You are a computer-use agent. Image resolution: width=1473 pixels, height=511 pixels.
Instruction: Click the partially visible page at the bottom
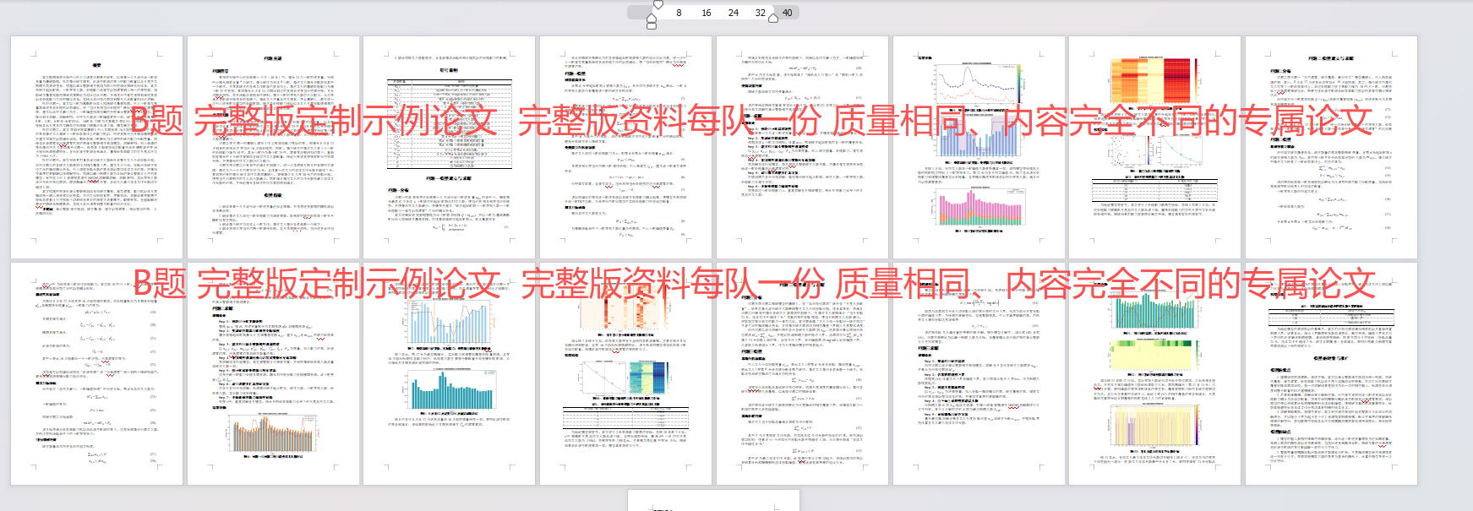pyautogui.click(x=713, y=500)
